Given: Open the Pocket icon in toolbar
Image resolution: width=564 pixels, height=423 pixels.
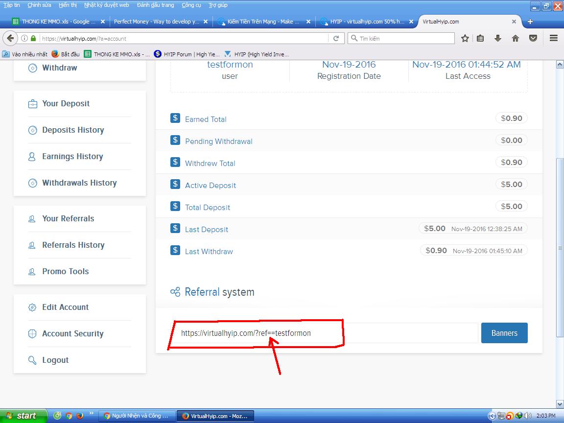Looking at the screenshot, I should click(x=533, y=39).
